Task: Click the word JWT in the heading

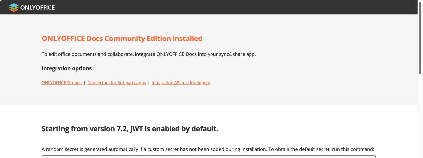Action: coord(136,129)
